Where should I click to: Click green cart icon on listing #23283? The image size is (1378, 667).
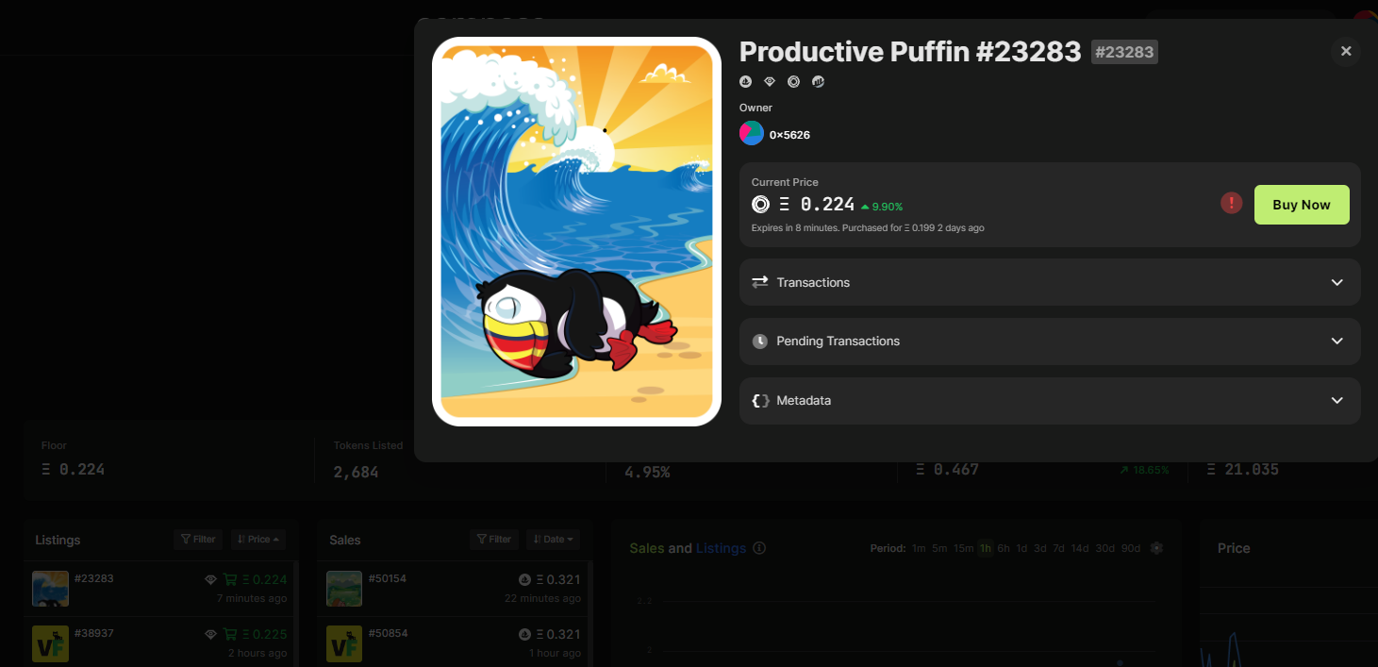pos(230,579)
